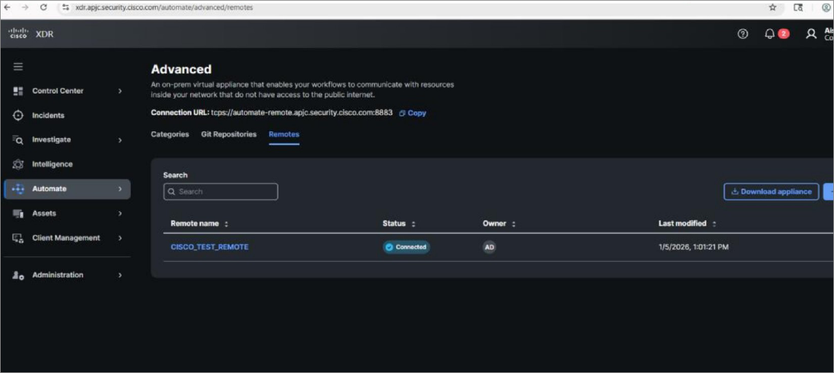The image size is (834, 373).
Task: Click the Connected status badge
Action: pos(406,247)
